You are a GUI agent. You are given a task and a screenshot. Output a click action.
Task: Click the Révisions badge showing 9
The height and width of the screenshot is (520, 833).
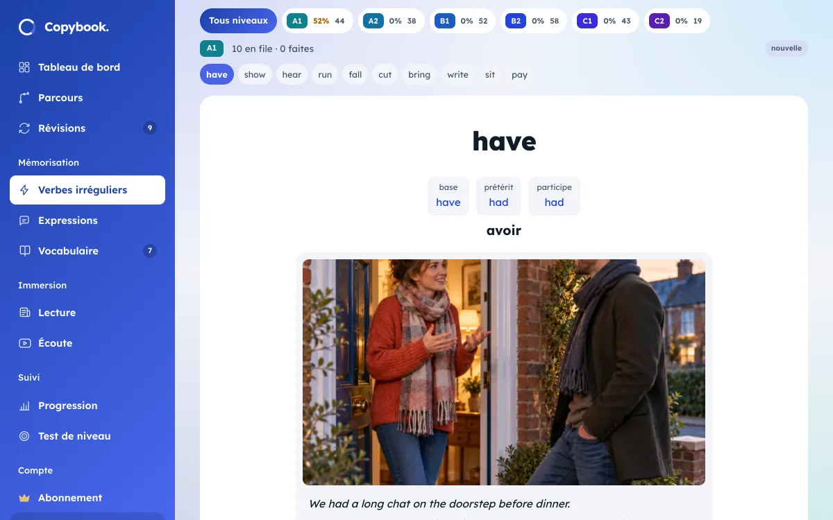pyautogui.click(x=150, y=128)
